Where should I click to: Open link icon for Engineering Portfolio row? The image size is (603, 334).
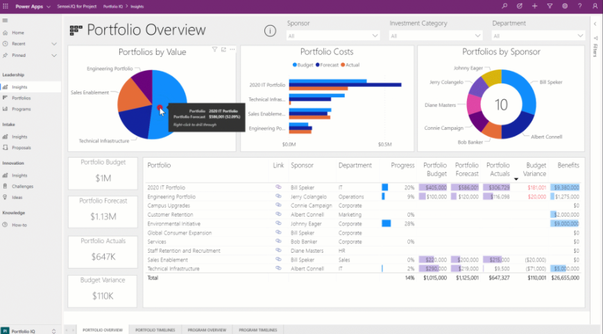point(278,196)
